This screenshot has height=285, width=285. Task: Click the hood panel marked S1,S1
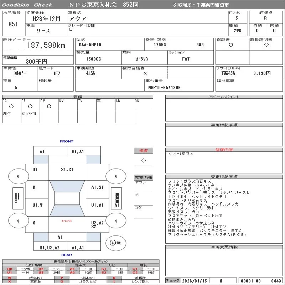67,170
